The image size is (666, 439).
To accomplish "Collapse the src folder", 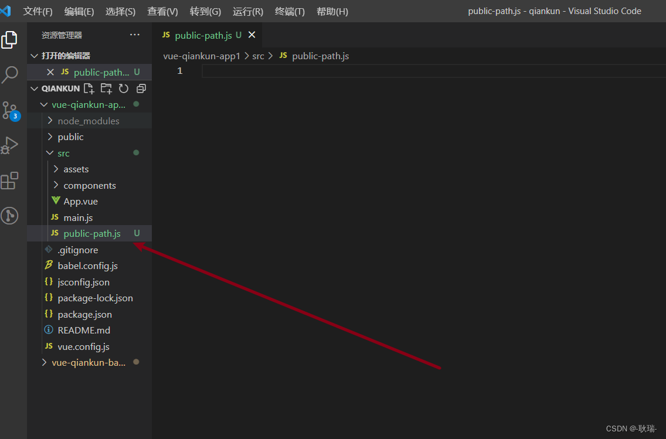I will [x=50, y=153].
